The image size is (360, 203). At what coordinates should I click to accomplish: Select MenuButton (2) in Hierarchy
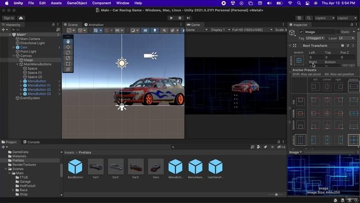tap(39, 90)
